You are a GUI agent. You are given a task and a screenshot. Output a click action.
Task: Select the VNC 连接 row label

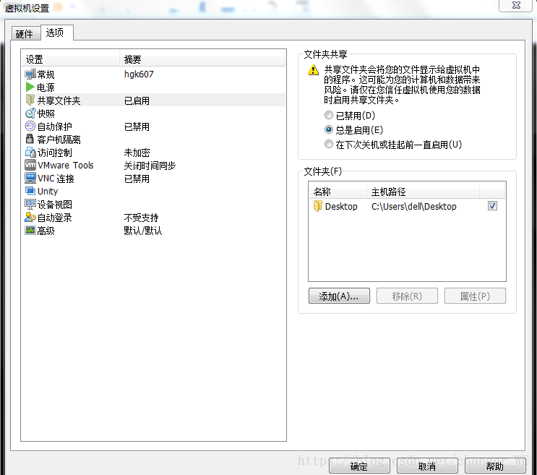click(x=56, y=179)
